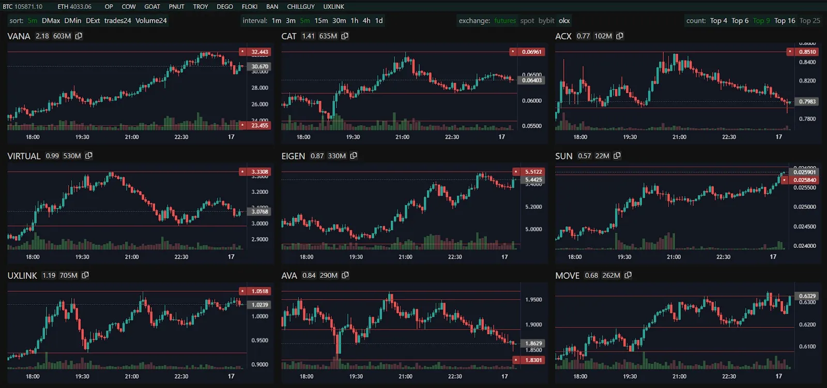Sort charts by Volume24
Screen dimensions: 827x388
pos(151,21)
